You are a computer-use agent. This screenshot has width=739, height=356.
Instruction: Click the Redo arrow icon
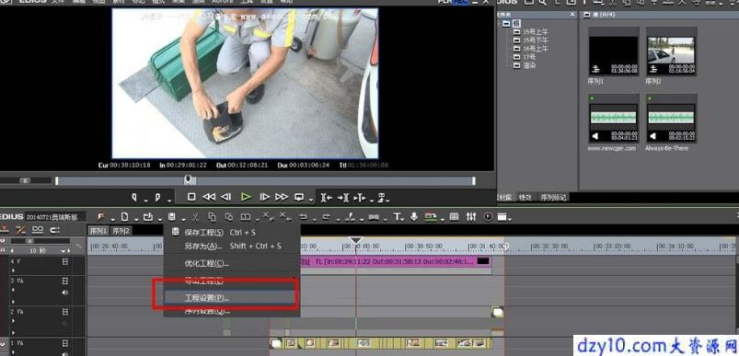coord(326,217)
